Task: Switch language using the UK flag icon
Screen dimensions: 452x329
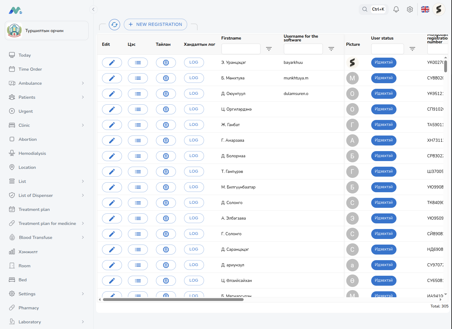Action: 425,9
